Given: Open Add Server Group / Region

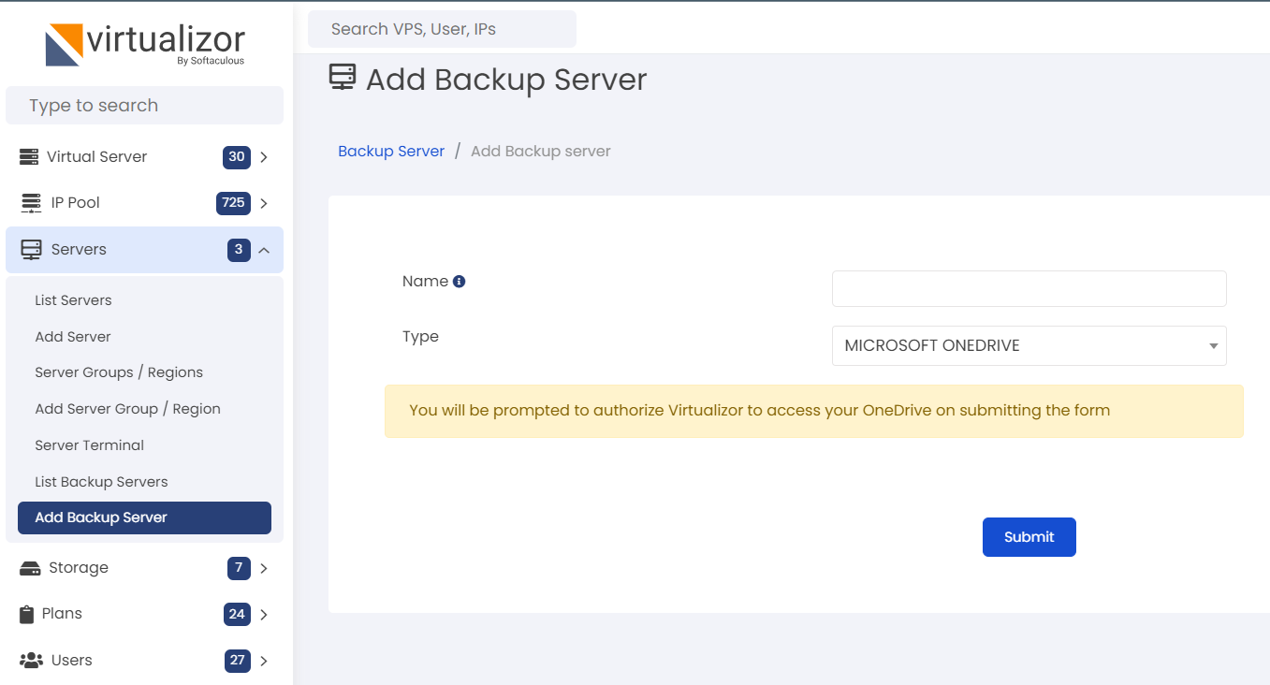Looking at the screenshot, I should (x=127, y=409).
